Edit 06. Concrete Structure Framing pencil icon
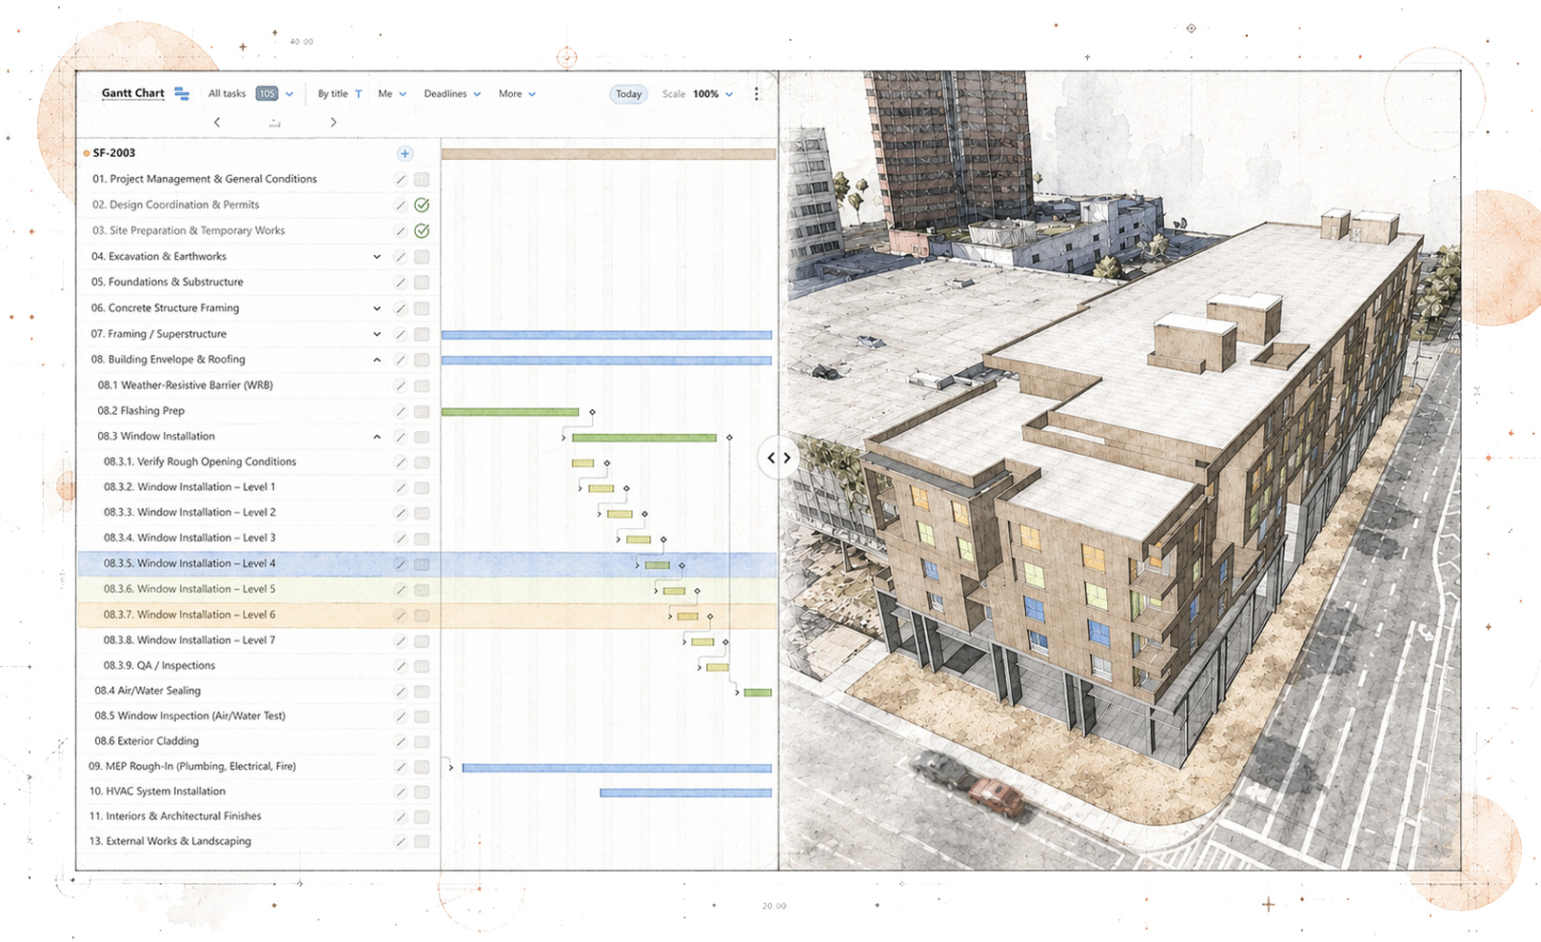1541x942 pixels. 401,308
